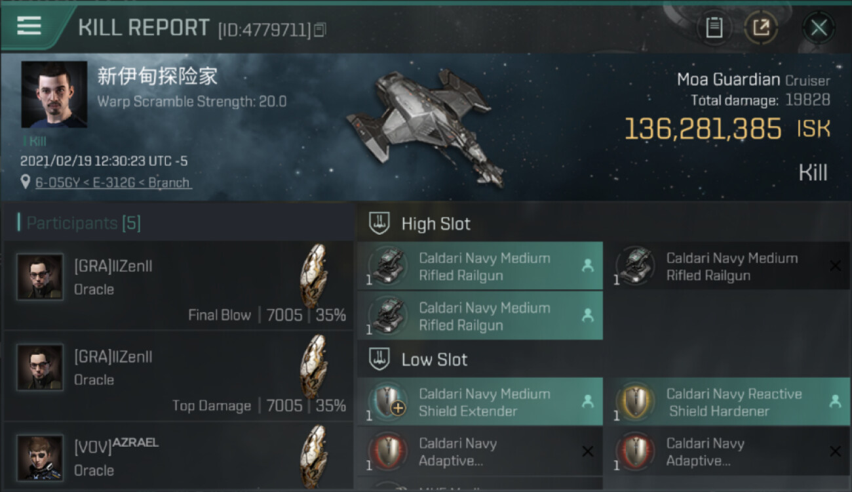The height and width of the screenshot is (492, 852).
Task: Select the Participants [5] header
Action: point(83,223)
